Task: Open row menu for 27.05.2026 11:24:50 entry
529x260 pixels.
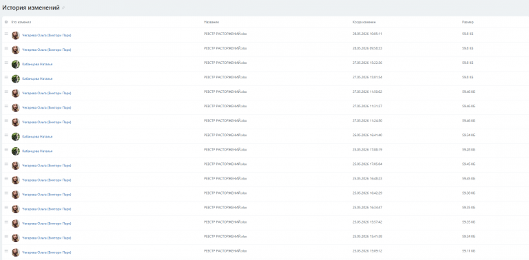Action: 6,121
